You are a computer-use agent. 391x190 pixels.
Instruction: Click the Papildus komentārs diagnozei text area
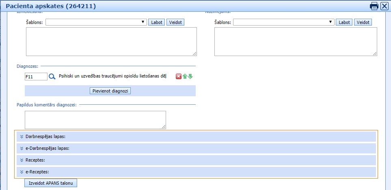[x=95, y=120]
